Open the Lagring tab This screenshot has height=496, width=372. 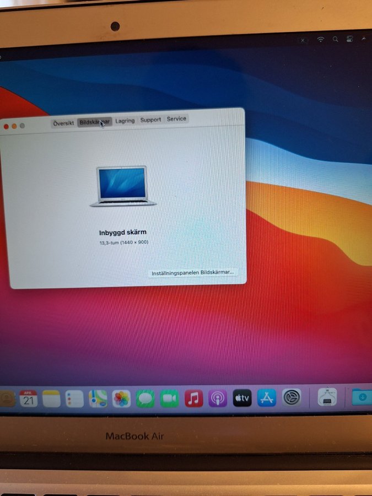pos(125,121)
